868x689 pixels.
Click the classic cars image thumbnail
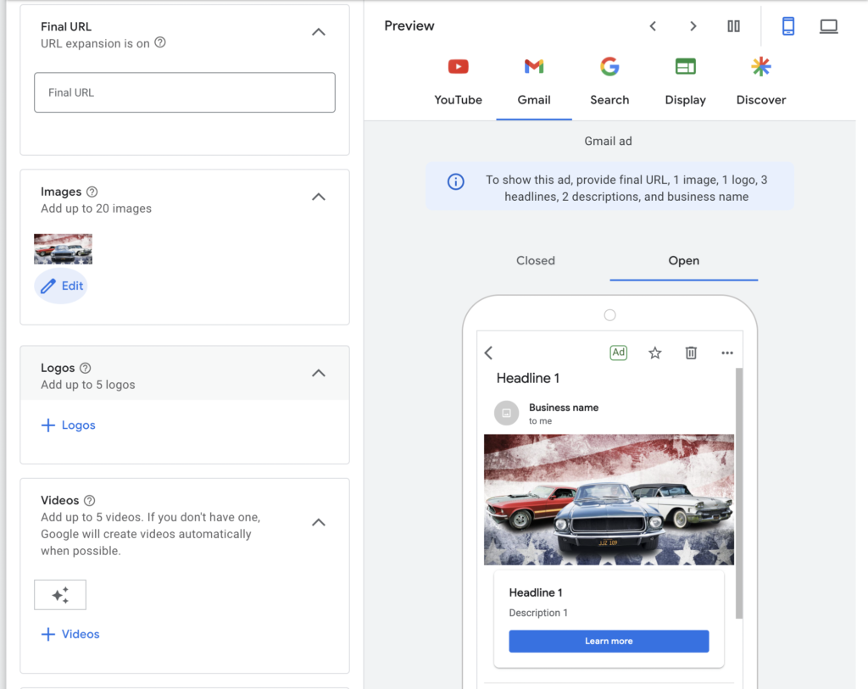[x=63, y=249]
